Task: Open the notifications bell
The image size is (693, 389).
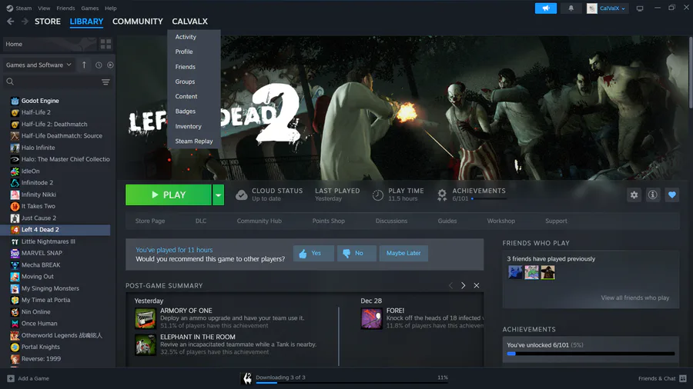Action: point(571,8)
